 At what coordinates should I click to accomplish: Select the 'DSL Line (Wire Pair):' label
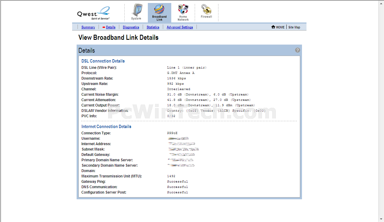pos(99,68)
